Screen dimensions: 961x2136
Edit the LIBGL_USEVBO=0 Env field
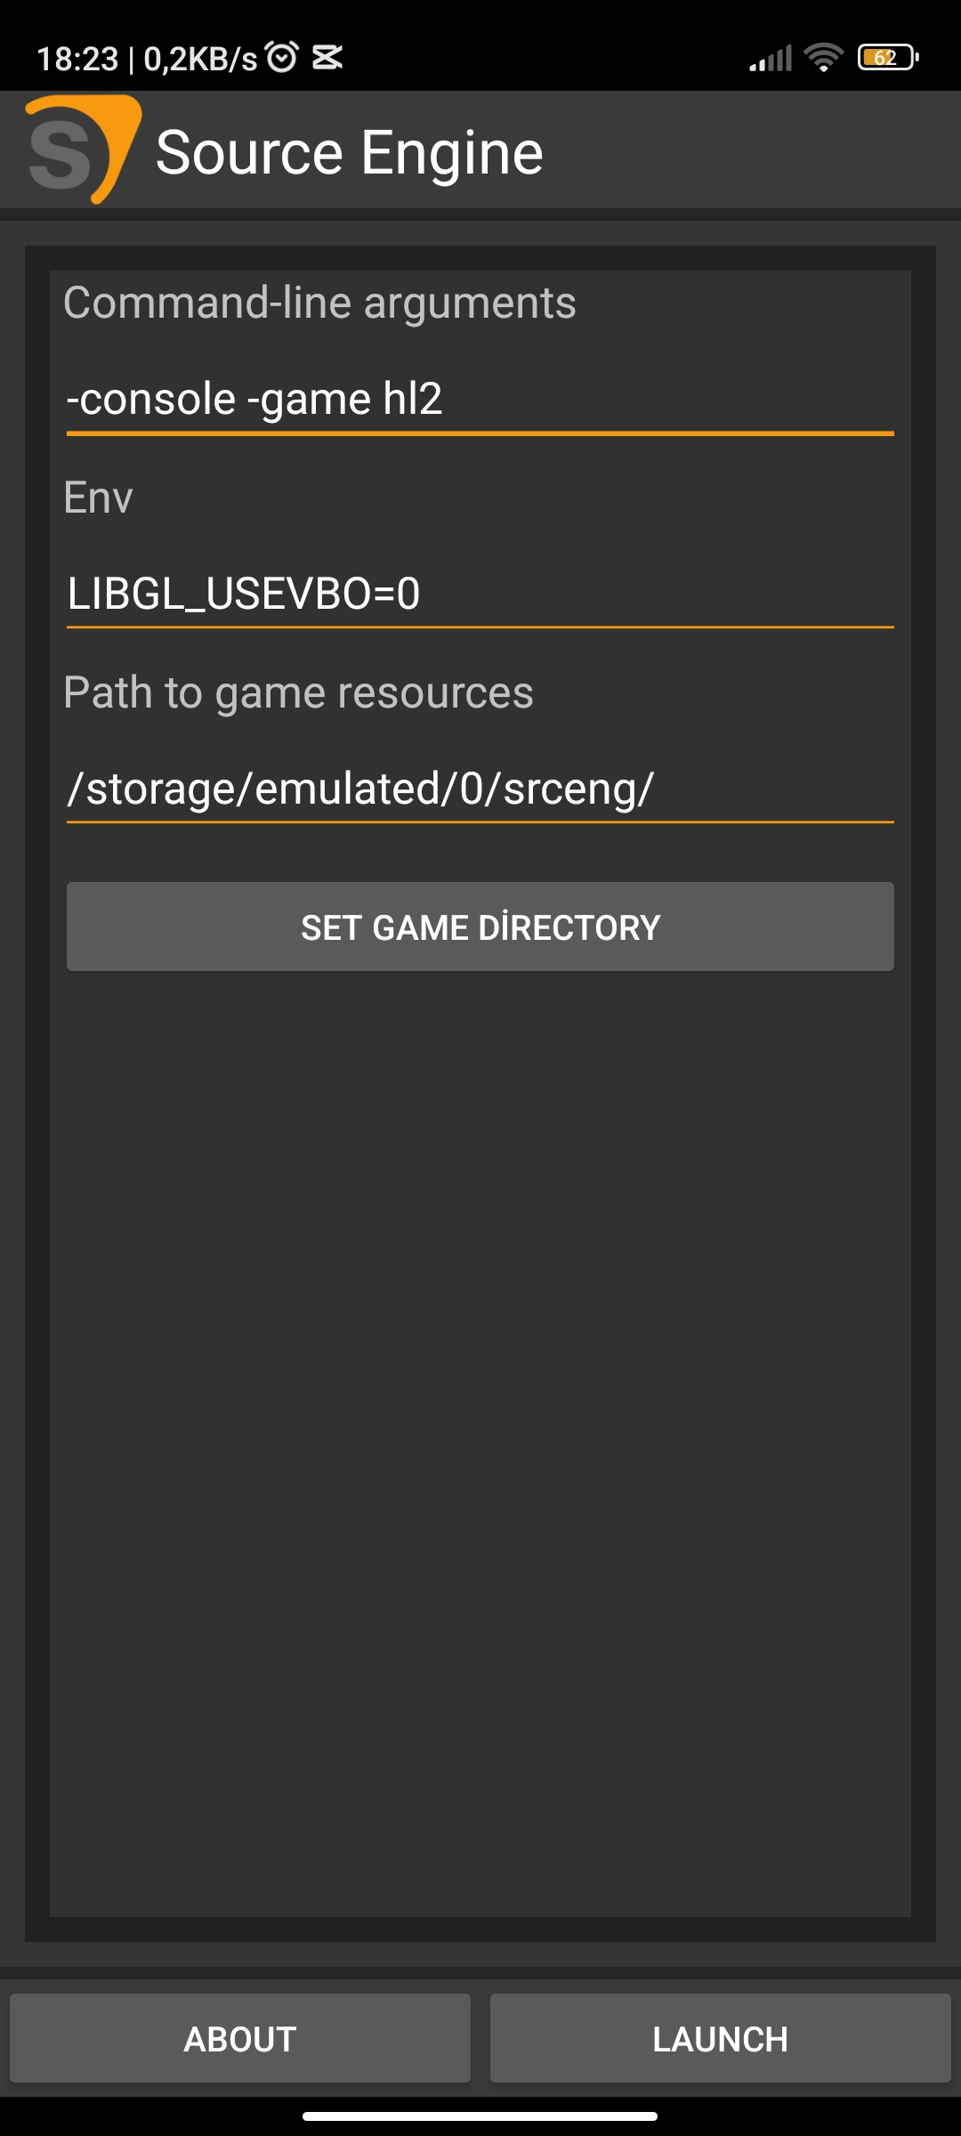(x=480, y=594)
